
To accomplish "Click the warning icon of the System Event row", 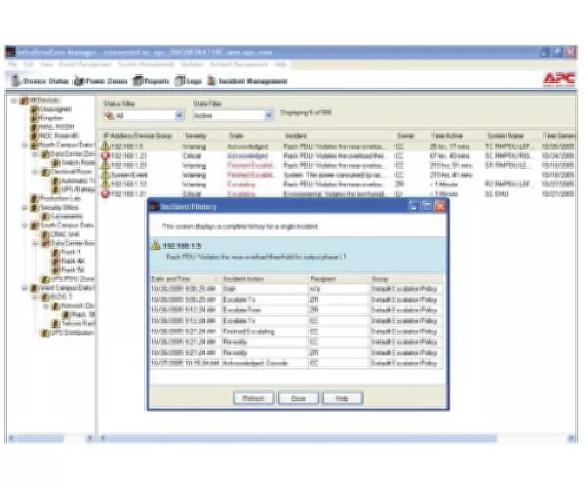I will [x=105, y=175].
